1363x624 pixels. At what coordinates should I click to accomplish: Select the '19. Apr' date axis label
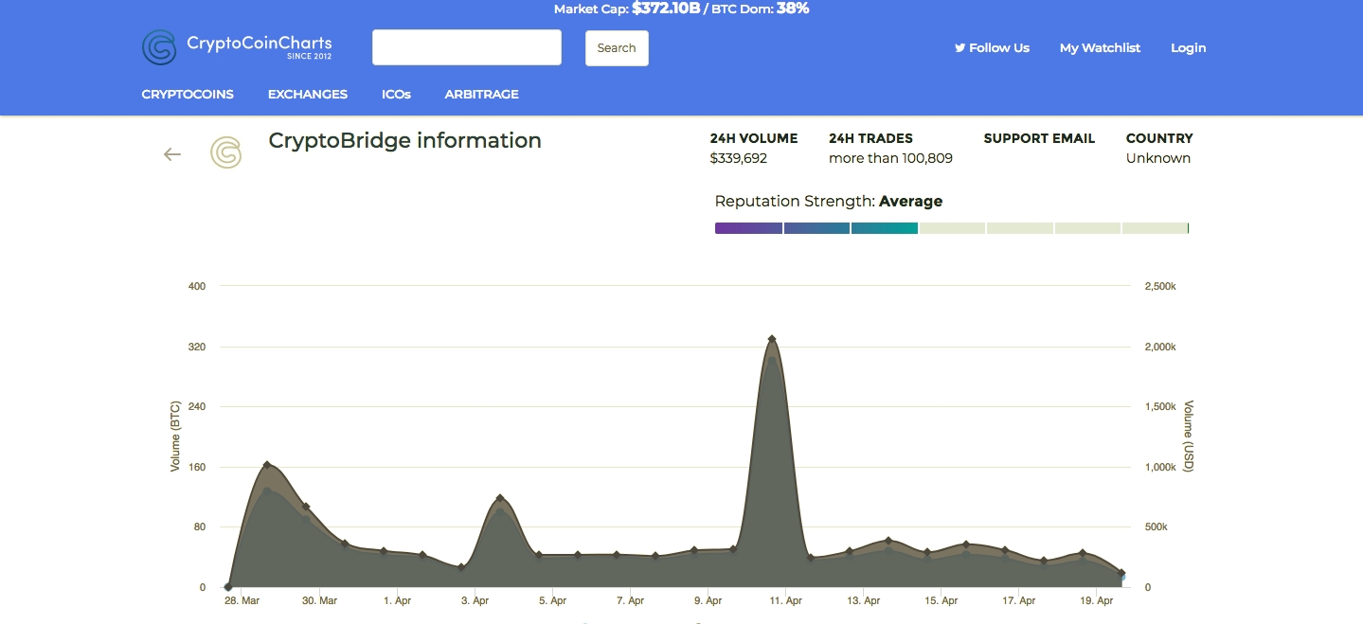[x=1096, y=600]
